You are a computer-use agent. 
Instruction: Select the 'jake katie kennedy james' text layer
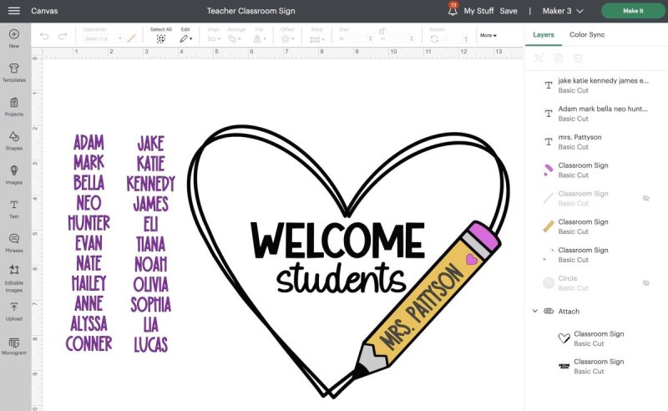[x=596, y=85]
